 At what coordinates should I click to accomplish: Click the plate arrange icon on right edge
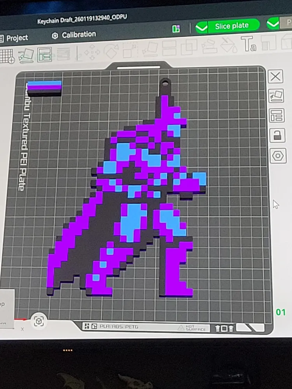pyautogui.click(x=276, y=116)
